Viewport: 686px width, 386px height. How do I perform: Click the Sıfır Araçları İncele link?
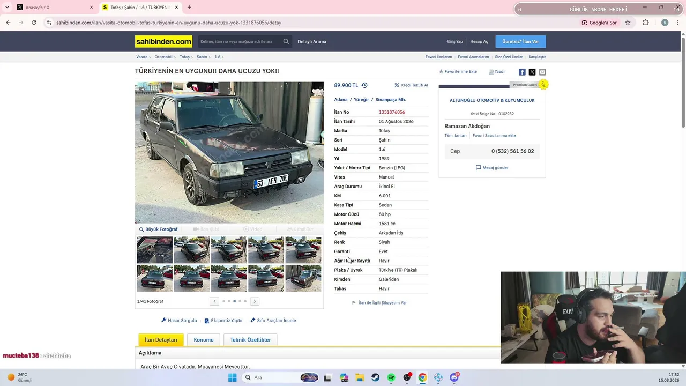tap(273, 321)
